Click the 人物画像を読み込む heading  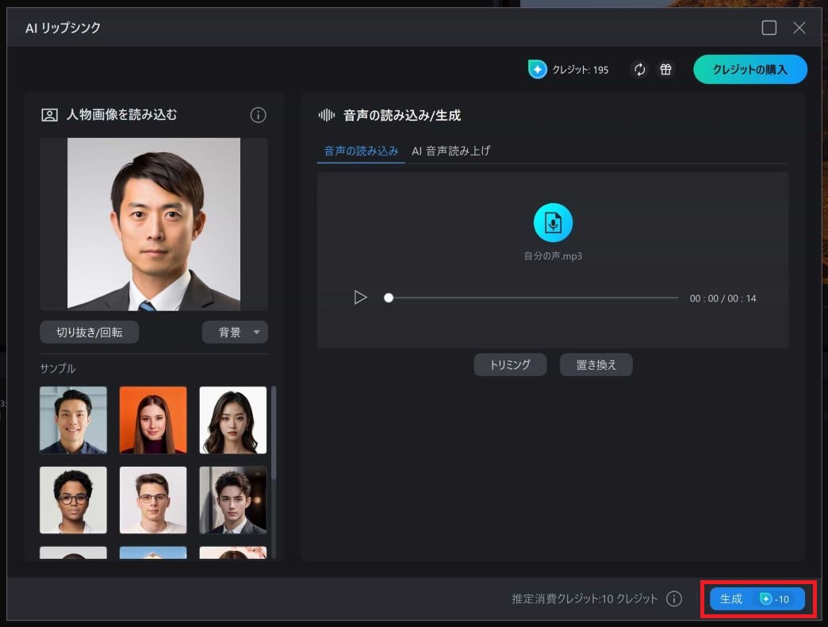pos(121,114)
